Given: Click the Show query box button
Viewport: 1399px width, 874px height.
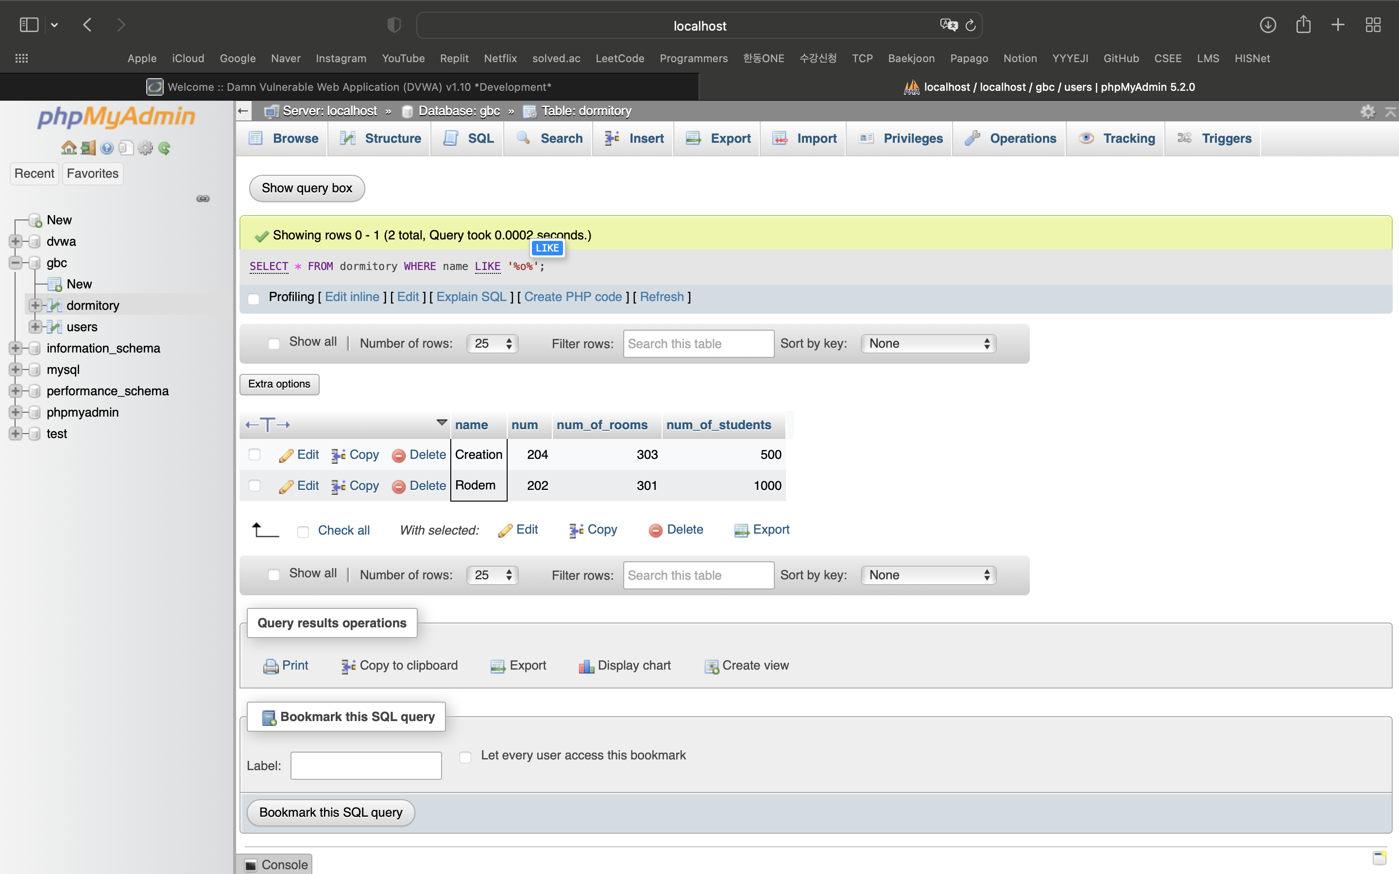Looking at the screenshot, I should click(307, 188).
